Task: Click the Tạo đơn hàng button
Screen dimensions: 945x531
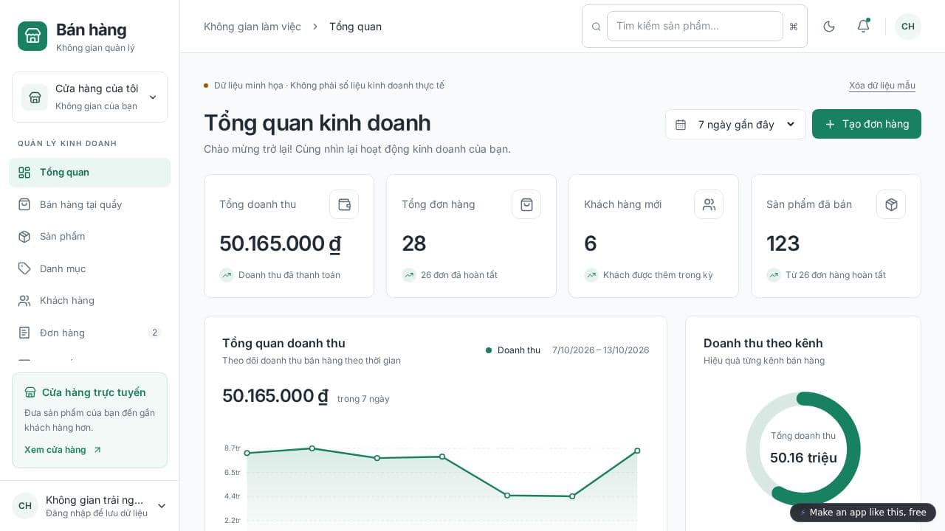Action: pos(867,124)
